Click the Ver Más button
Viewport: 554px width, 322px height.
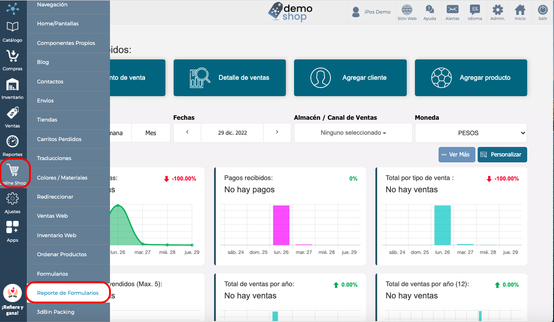tap(457, 155)
